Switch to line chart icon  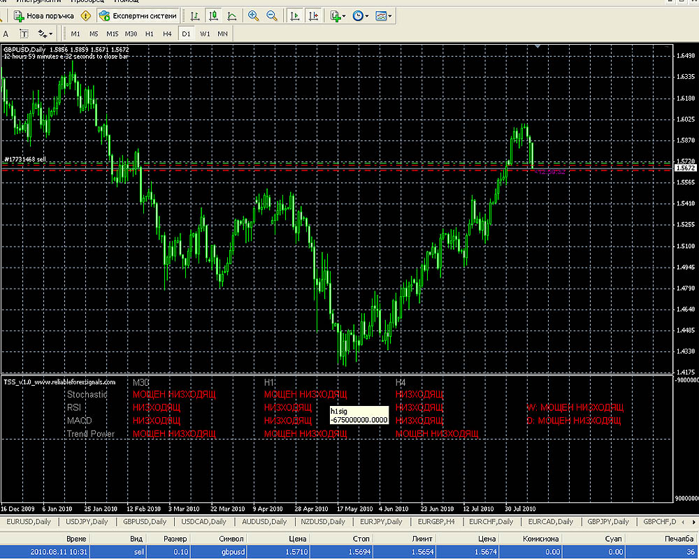click(232, 16)
